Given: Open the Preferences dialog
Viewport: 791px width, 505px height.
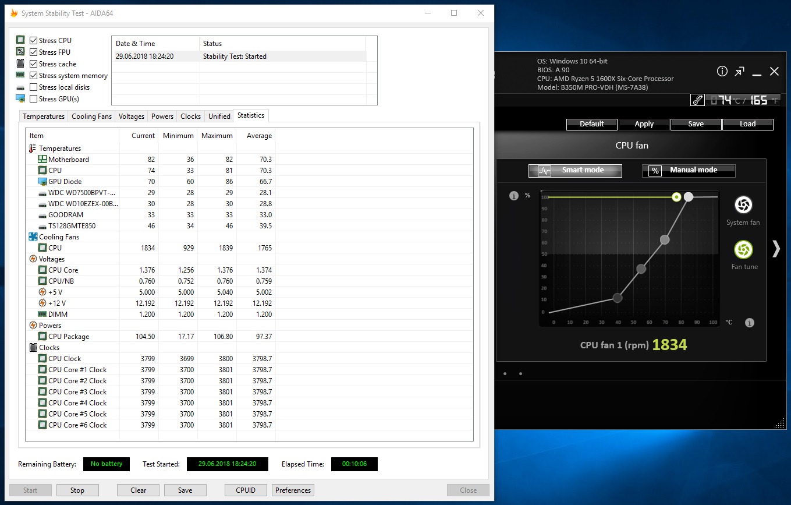Looking at the screenshot, I should click(293, 490).
